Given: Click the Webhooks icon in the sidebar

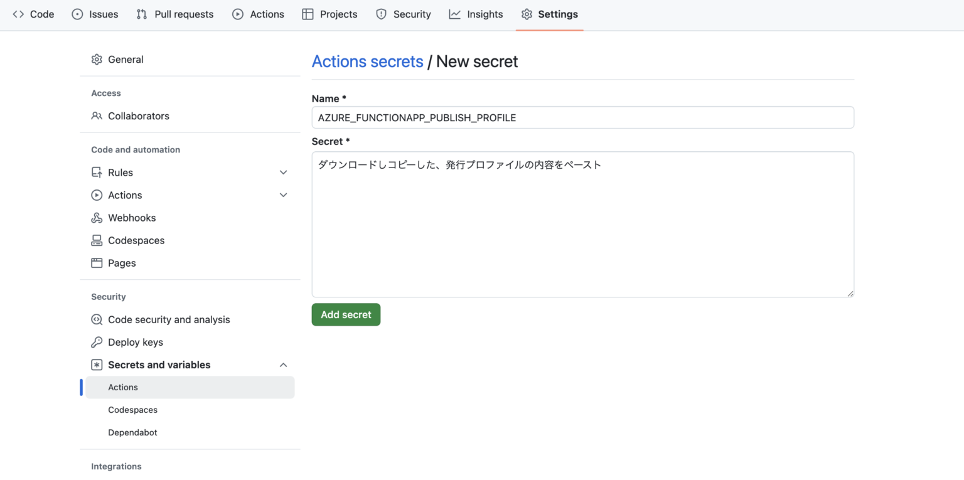Looking at the screenshot, I should 97,218.
